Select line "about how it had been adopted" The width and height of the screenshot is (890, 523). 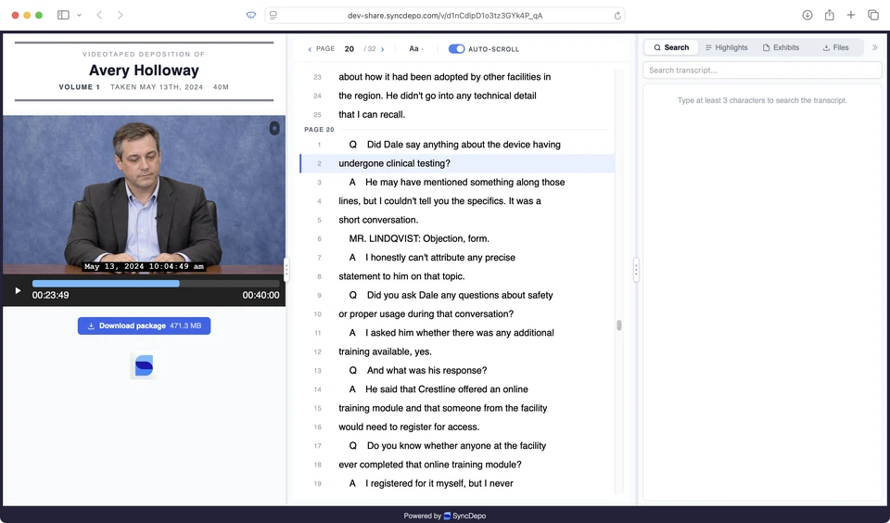pyautogui.click(x=457, y=77)
